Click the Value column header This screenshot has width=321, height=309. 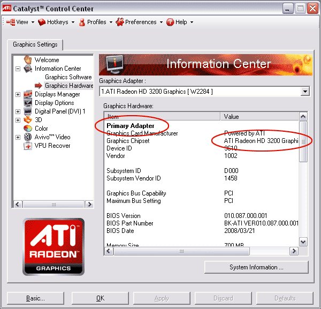coord(259,116)
